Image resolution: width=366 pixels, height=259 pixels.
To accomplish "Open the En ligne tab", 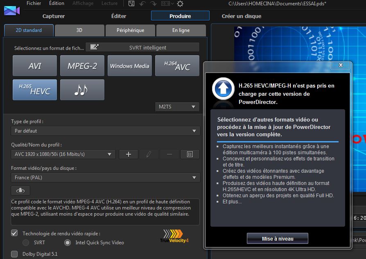I will point(181,30).
